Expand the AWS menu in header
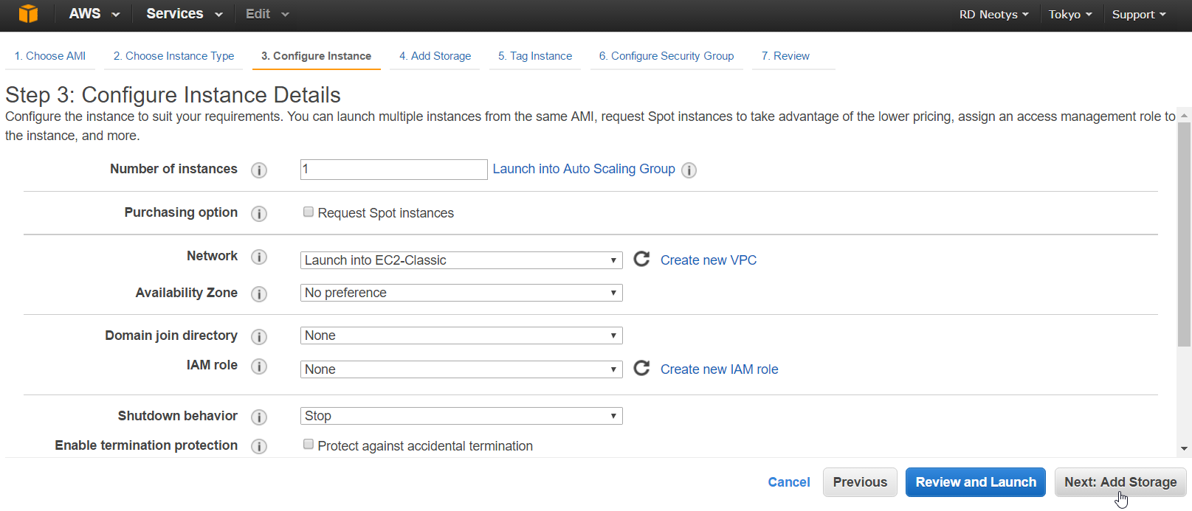Viewport: 1192px width, 511px height. click(x=94, y=14)
